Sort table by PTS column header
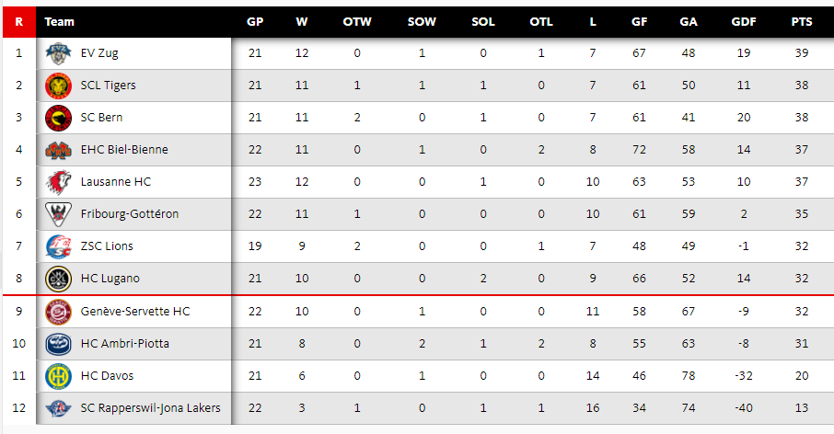This screenshot has width=834, height=434. [801, 21]
